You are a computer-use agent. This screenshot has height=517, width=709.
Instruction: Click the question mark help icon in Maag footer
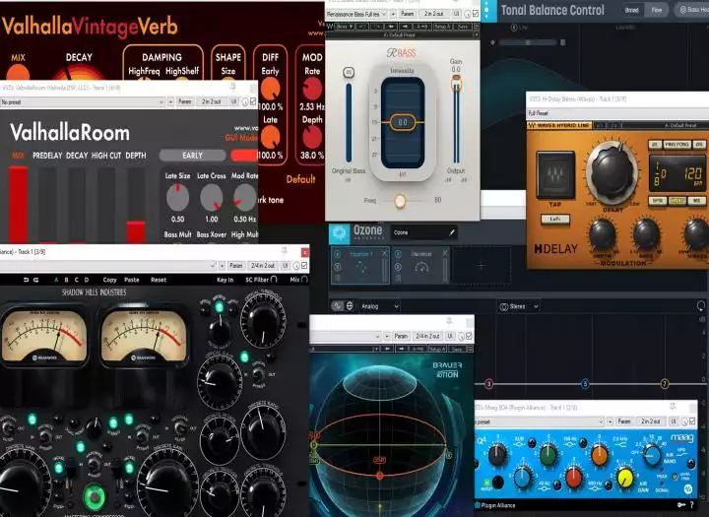tap(692, 505)
